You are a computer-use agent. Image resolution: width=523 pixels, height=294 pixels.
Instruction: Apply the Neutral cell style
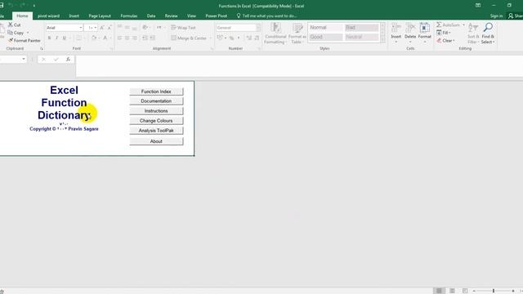point(361,37)
